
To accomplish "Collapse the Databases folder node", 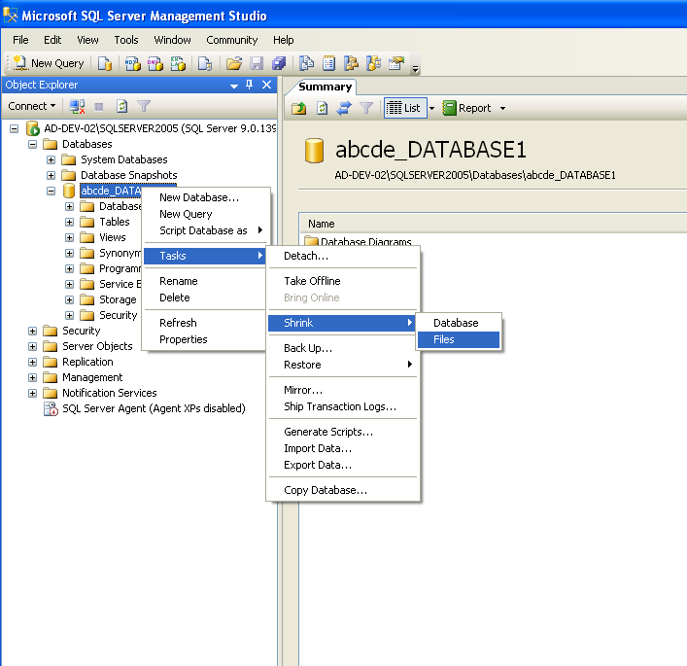I will [x=32, y=144].
